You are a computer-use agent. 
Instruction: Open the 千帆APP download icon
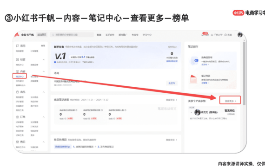point(212,35)
